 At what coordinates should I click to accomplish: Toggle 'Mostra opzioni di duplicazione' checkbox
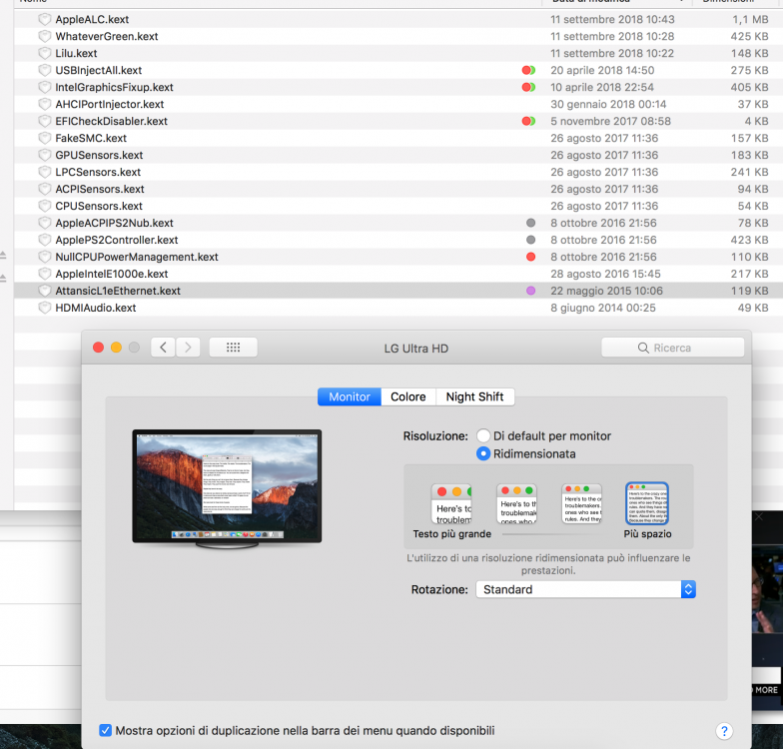pos(106,731)
